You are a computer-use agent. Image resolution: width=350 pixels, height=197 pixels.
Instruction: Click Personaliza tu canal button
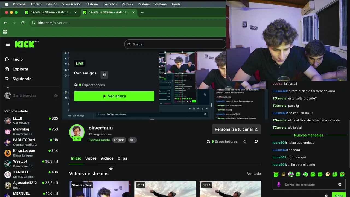point(236,129)
